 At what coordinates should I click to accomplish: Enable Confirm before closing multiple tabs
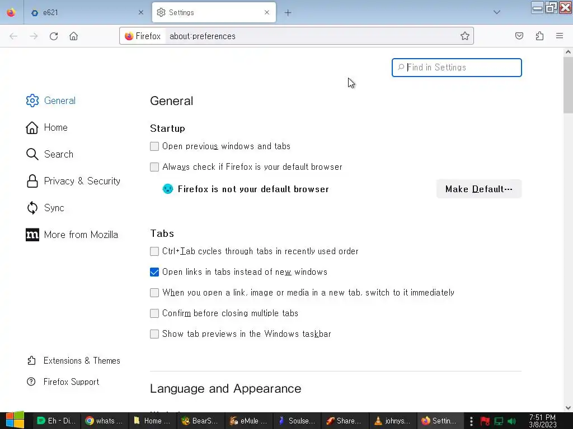point(154,313)
